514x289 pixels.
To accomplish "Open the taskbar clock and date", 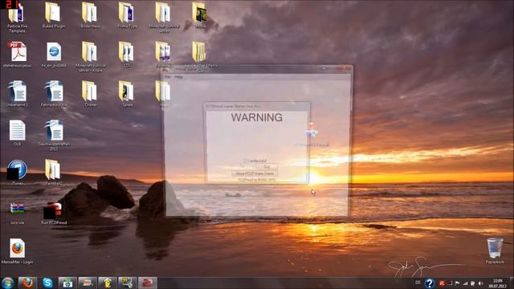I will pyautogui.click(x=497, y=283).
